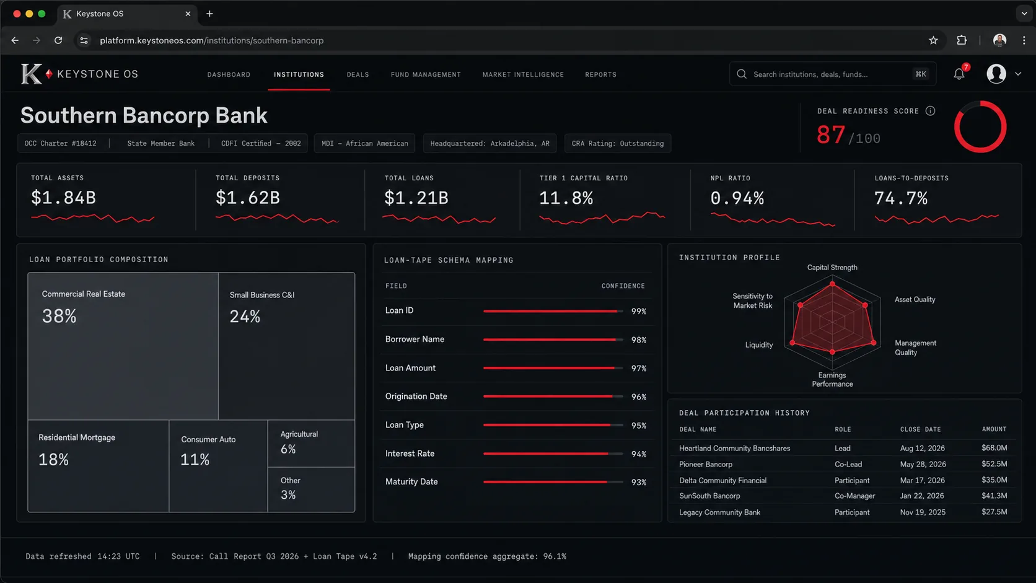Expand the account menu chevron

point(1018,74)
